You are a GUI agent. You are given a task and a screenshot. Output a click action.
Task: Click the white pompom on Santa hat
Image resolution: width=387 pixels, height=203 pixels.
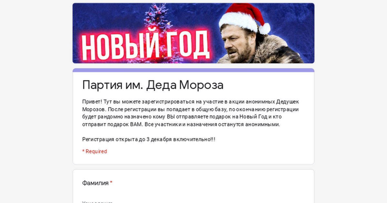coord(264,29)
